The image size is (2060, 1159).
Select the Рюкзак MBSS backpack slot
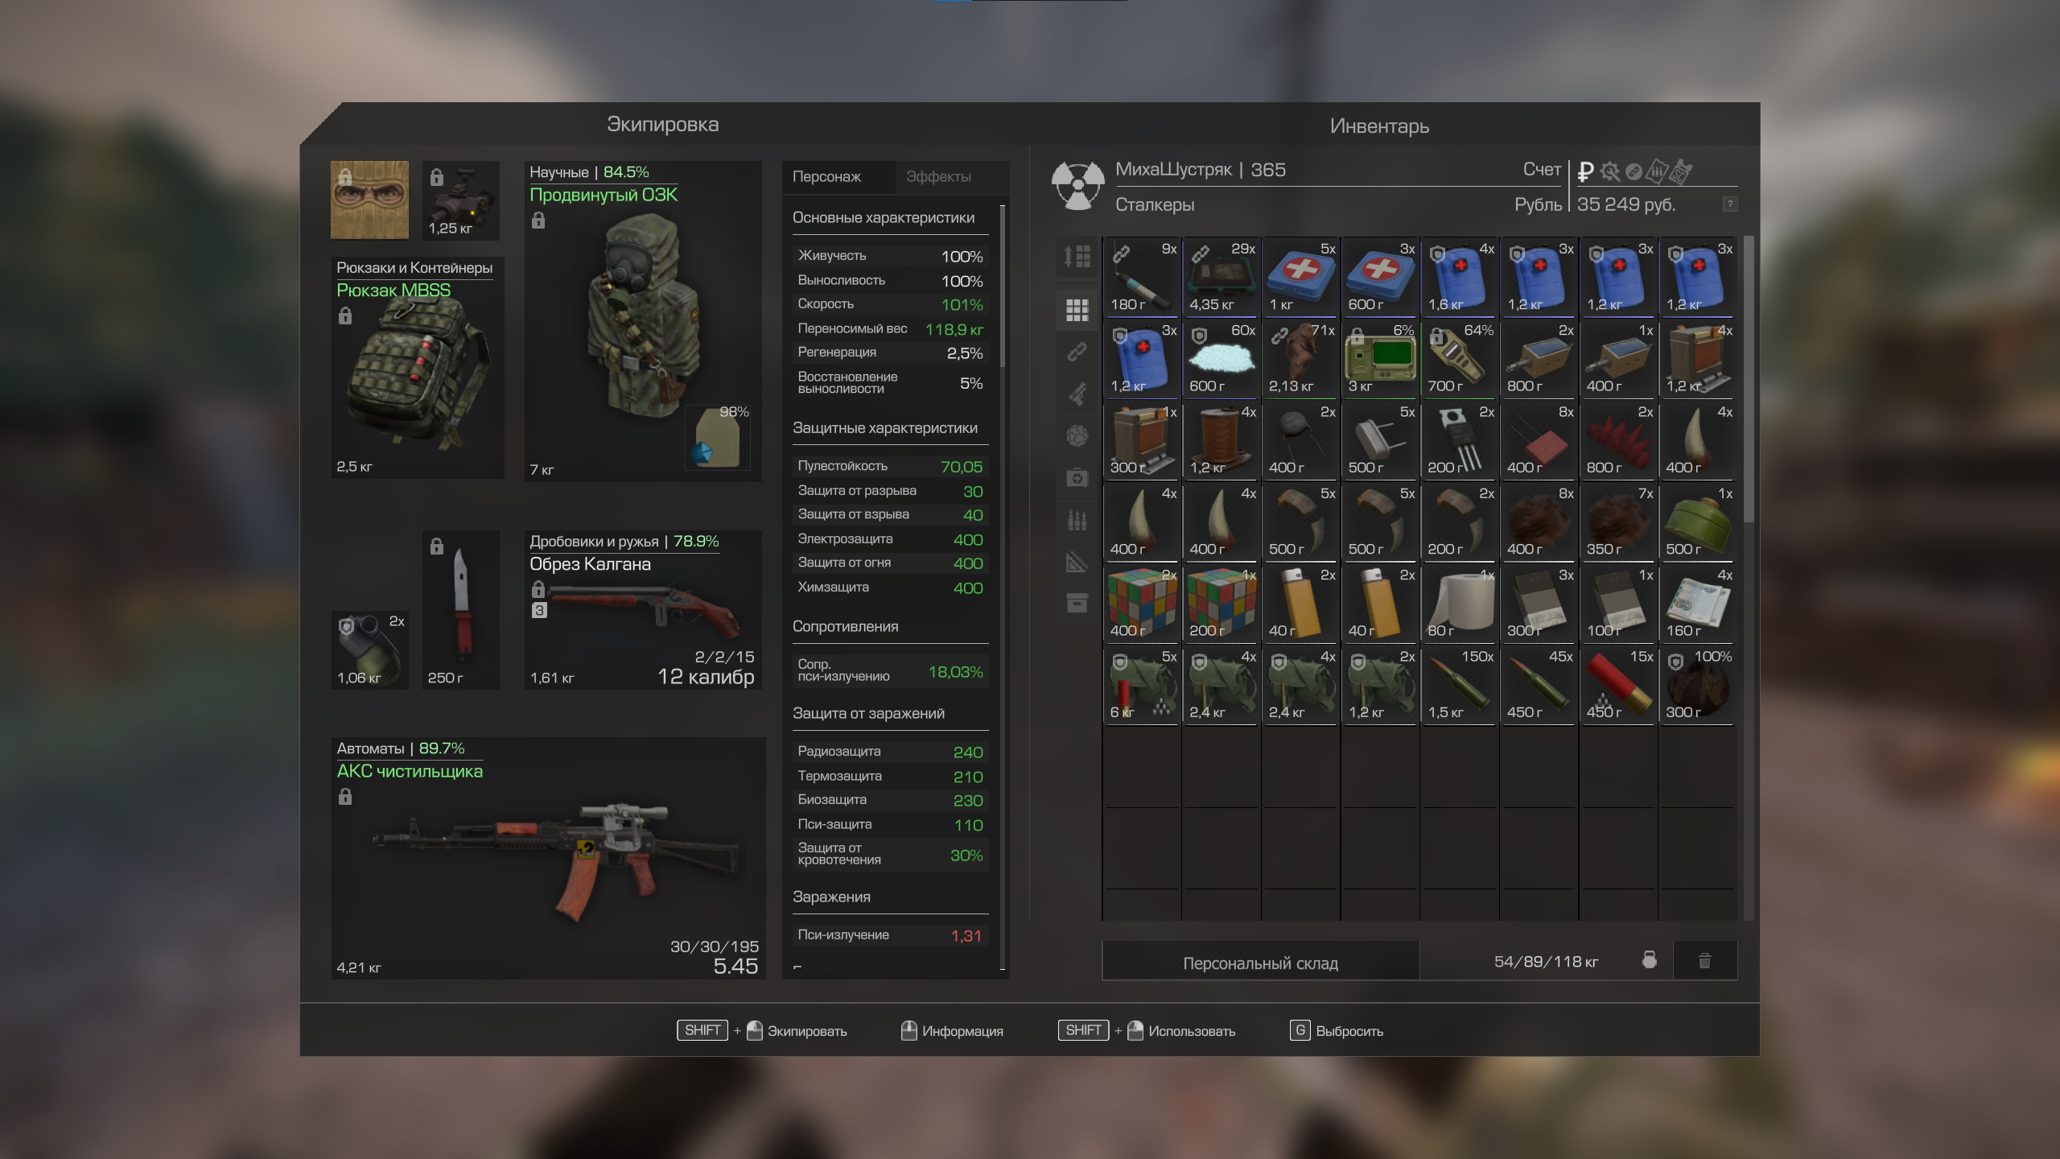[418, 368]
